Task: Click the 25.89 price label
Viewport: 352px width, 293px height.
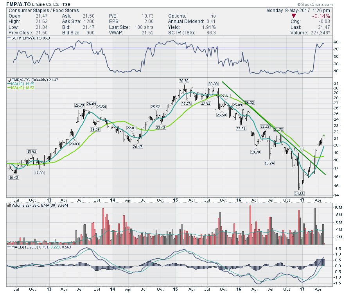Action: (x=237, y=105)
